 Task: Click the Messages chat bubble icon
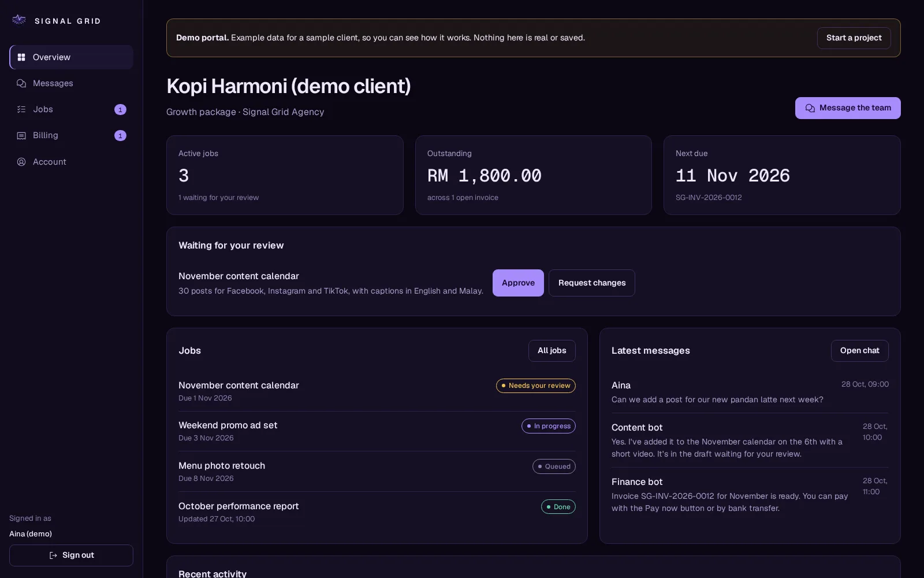pos(21,83)
